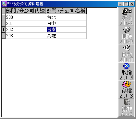This screenshot has height=119, width=136.
Task: Maximize the 部門/分公司資料建檔 window
Action: [x=126, y=4]
